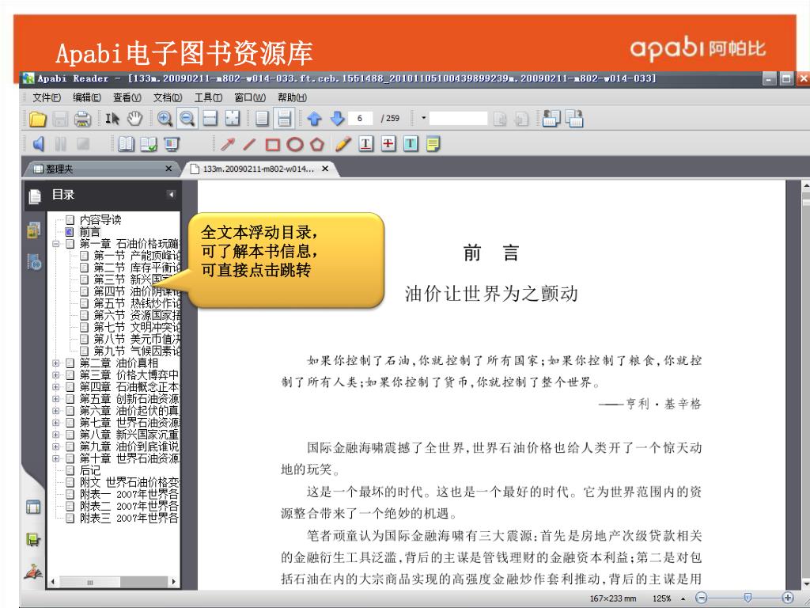
Task: Select the underline text tool
Action: pos(365,144)
